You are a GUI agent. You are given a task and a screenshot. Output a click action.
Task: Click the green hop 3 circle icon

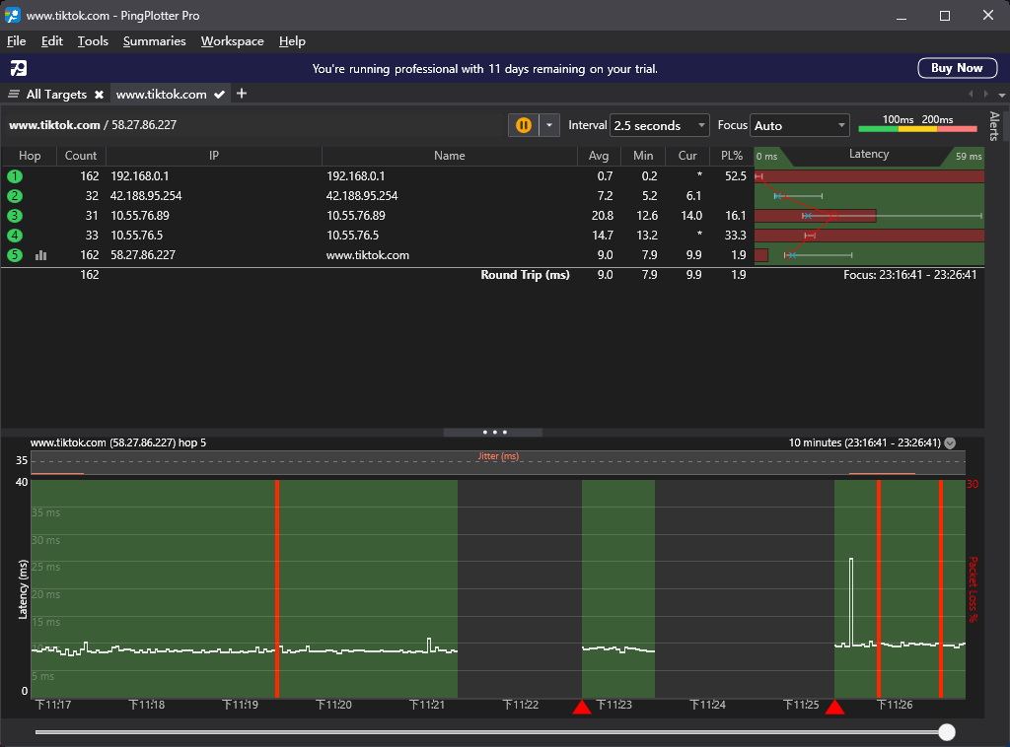14,216
